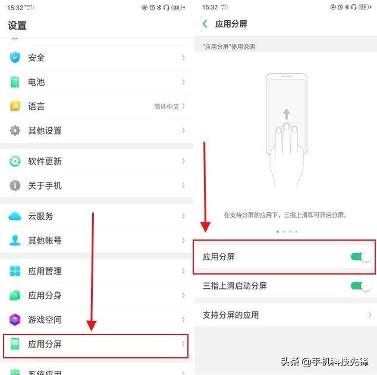Tap the blue shield Security icon
This screenshot has height=375, width=377.
coord(15,58)
